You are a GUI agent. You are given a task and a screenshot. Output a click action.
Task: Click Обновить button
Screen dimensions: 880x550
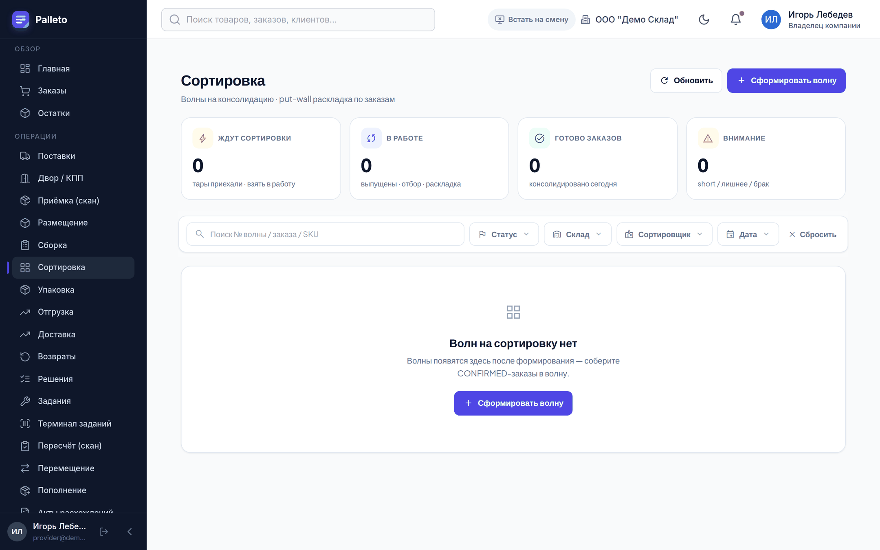coord(686,81)
